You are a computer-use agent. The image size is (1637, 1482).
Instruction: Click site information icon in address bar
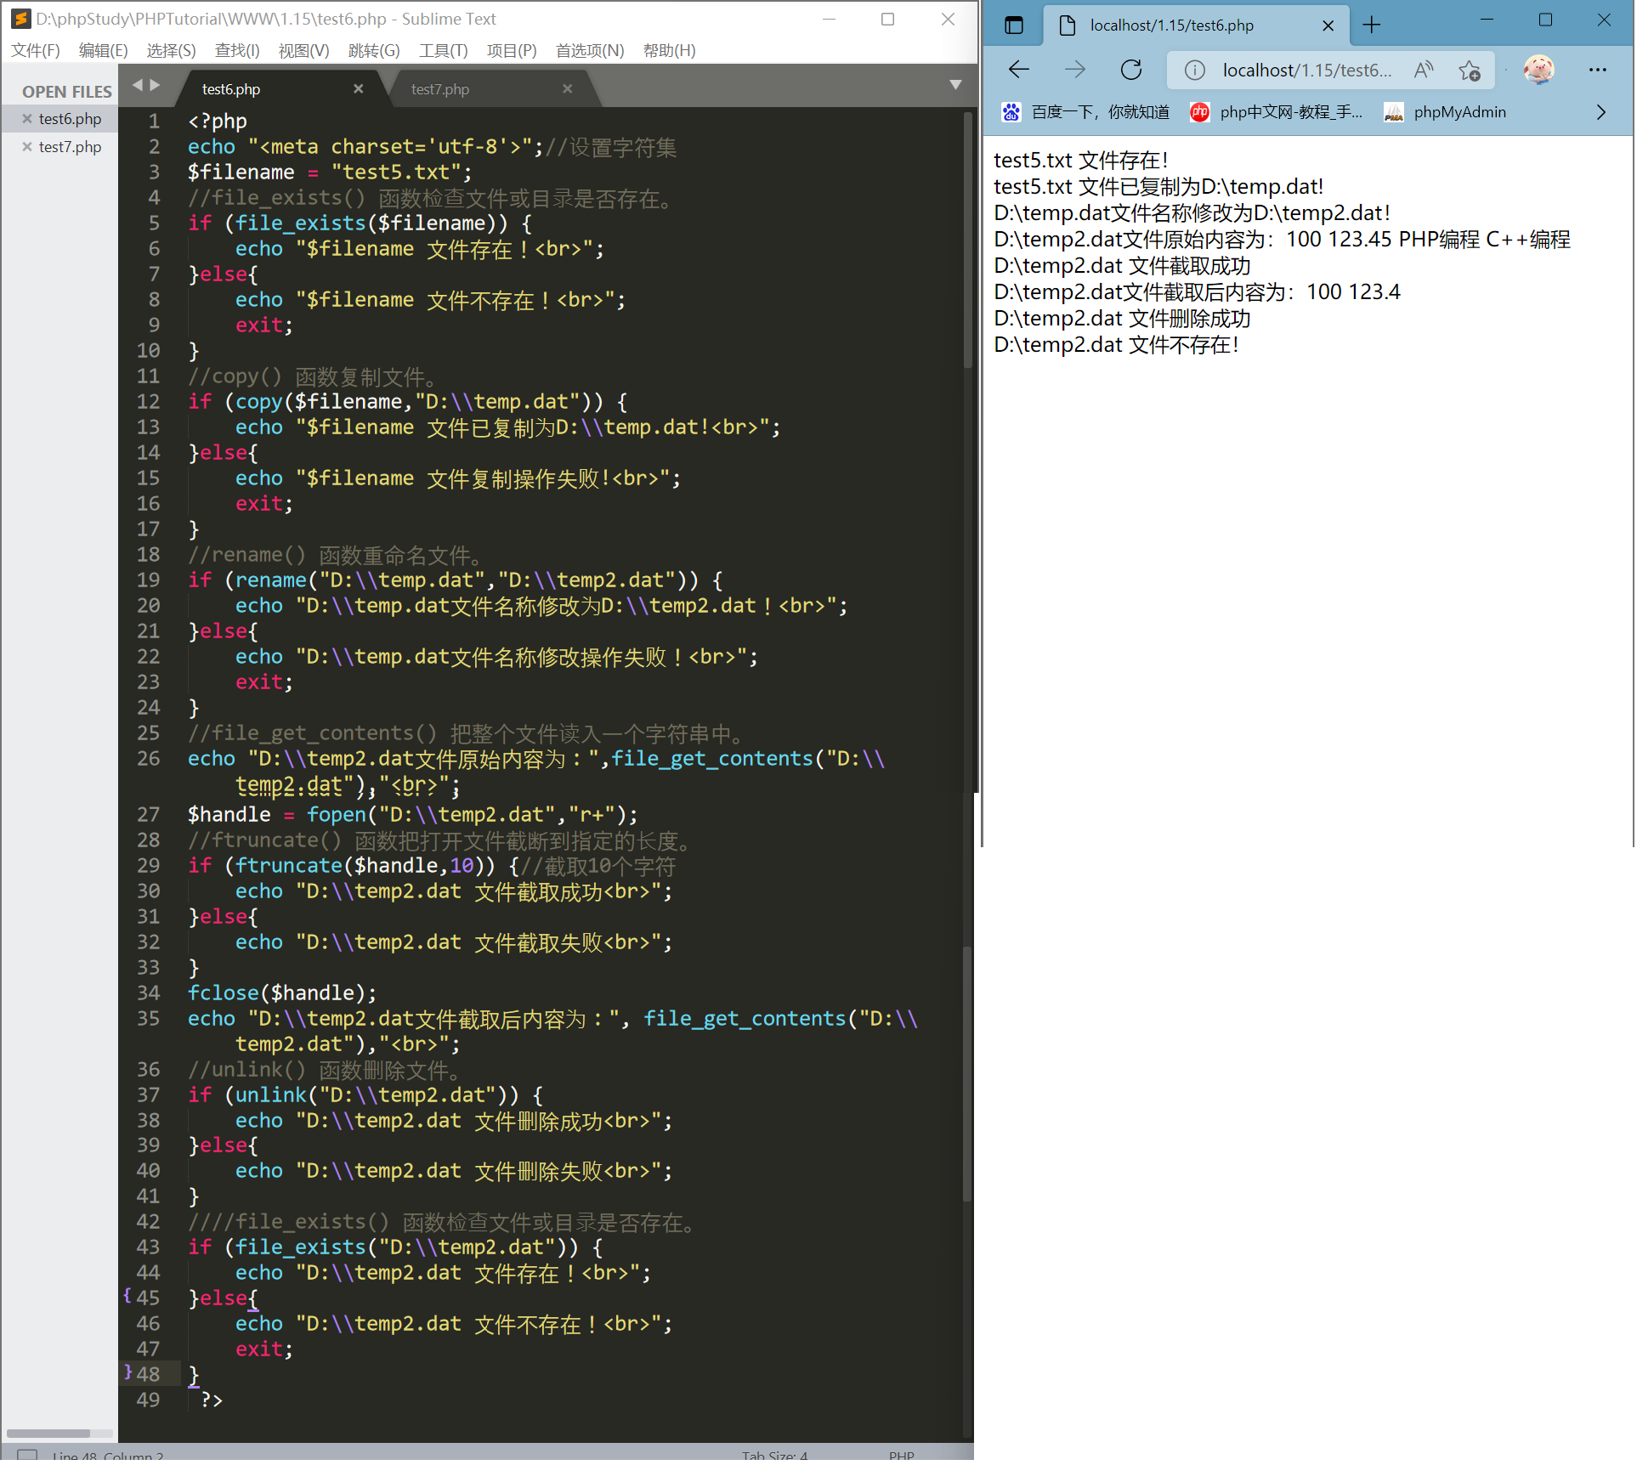[1194, 70]
